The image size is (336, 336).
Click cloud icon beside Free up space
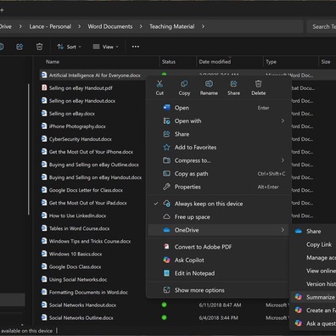(x=166, y=216)
